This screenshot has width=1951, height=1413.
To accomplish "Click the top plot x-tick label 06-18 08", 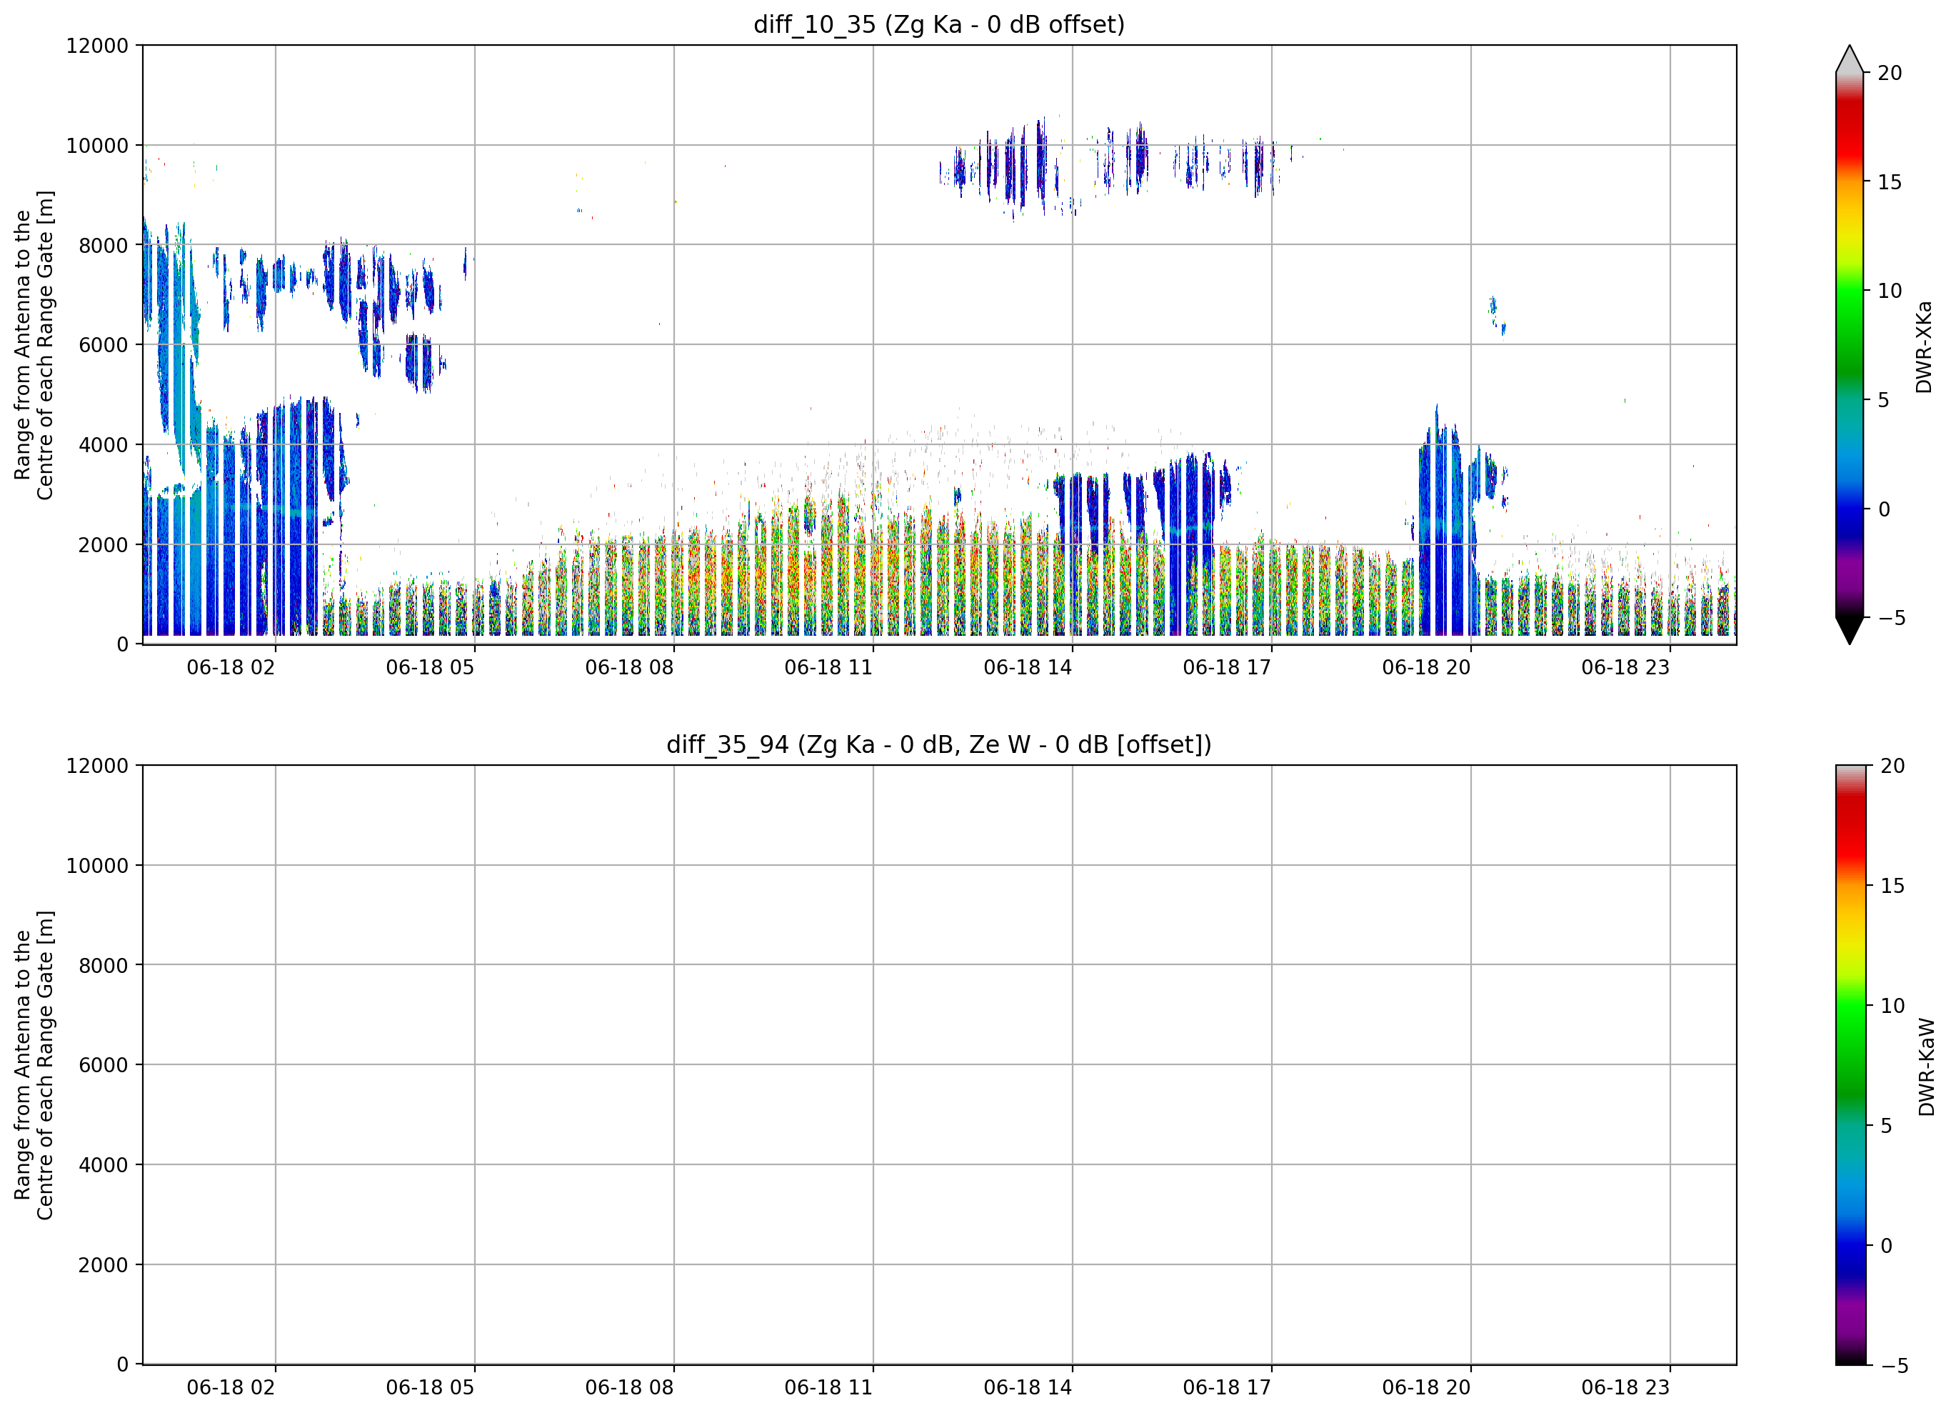I will pos(629,667).
